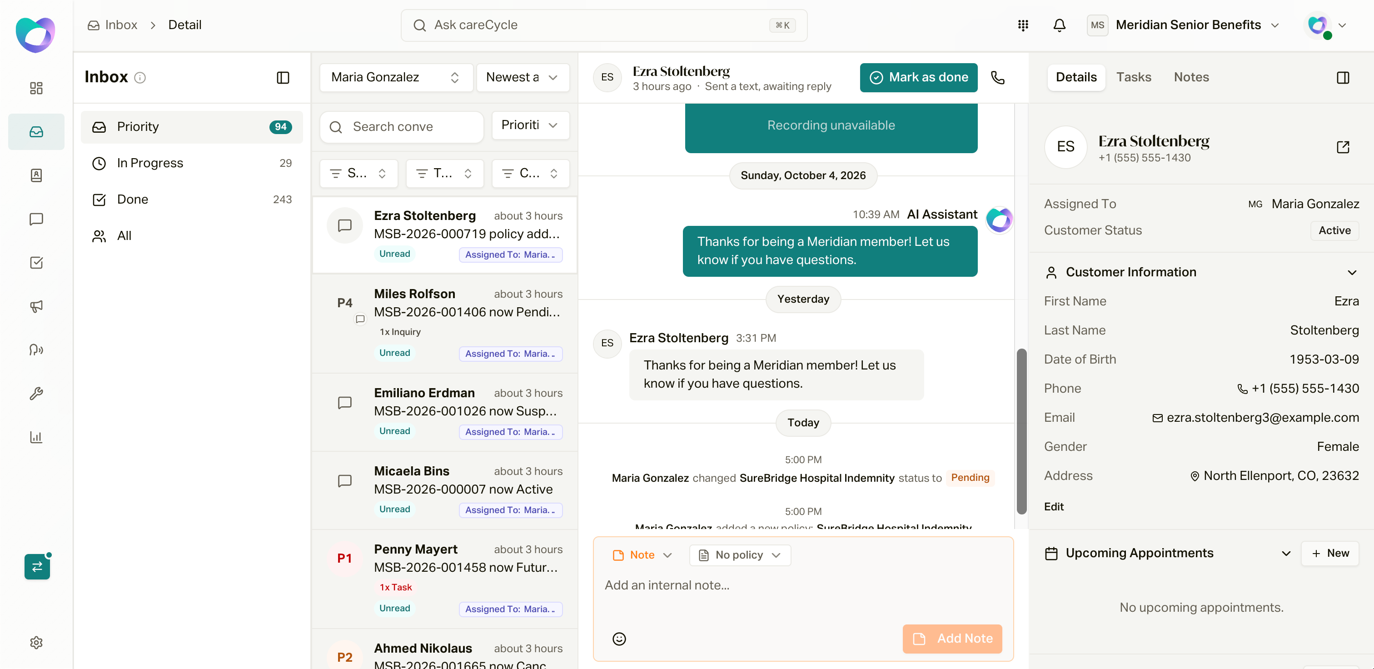Open the emoji picker in note composer
Screen dimensions: 1374x669
[x=619, y=639]
